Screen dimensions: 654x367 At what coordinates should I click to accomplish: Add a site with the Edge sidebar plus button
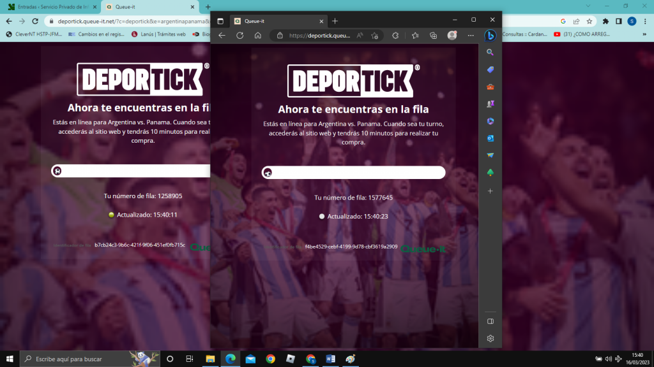(490, 191)
